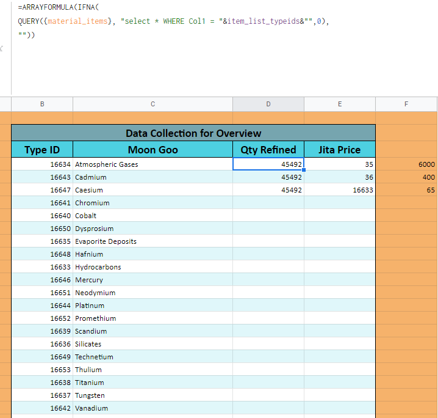The image size is (438, 418).
Task: Select Type ID cell 16636
Action: coord(42,344)
